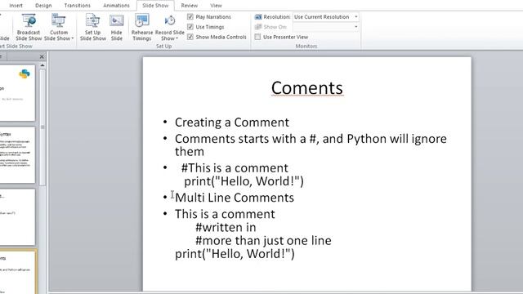Start Rehearse Timings
Screen dimensions: 523x294
142,27
